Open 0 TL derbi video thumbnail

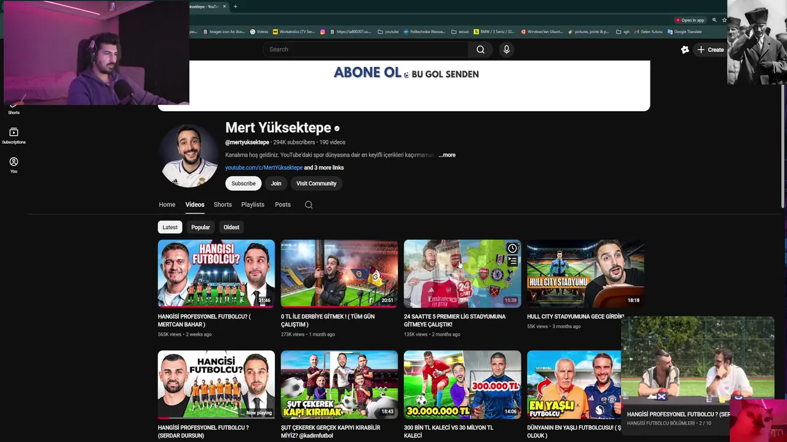[x=339, y=273]
